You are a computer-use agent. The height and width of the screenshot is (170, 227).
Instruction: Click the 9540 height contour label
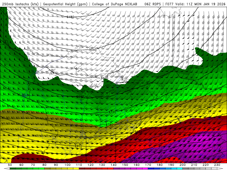pyautogui.click(x=93, y=50)
